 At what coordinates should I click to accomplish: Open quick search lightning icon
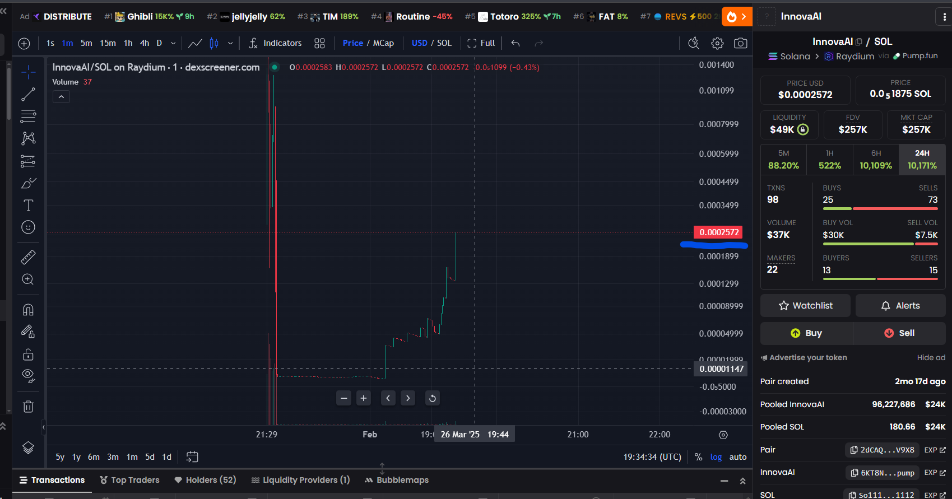[x=694, y=43]
